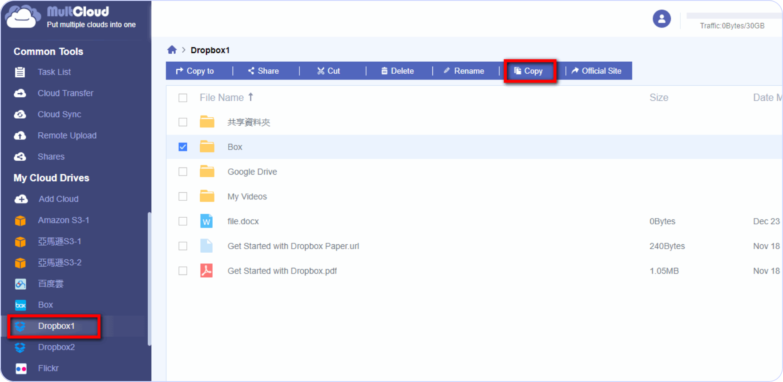This screenshot has height=382, width=783.
Task: Click the Amazon S3-1 drive icon
Action: pos(20,220)
